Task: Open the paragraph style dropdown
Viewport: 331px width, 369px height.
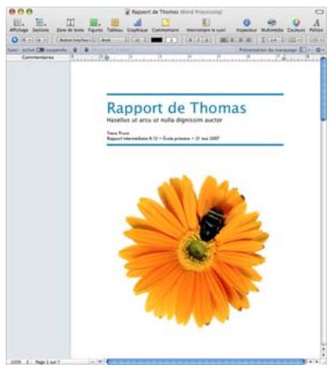Action: (27, 40)
